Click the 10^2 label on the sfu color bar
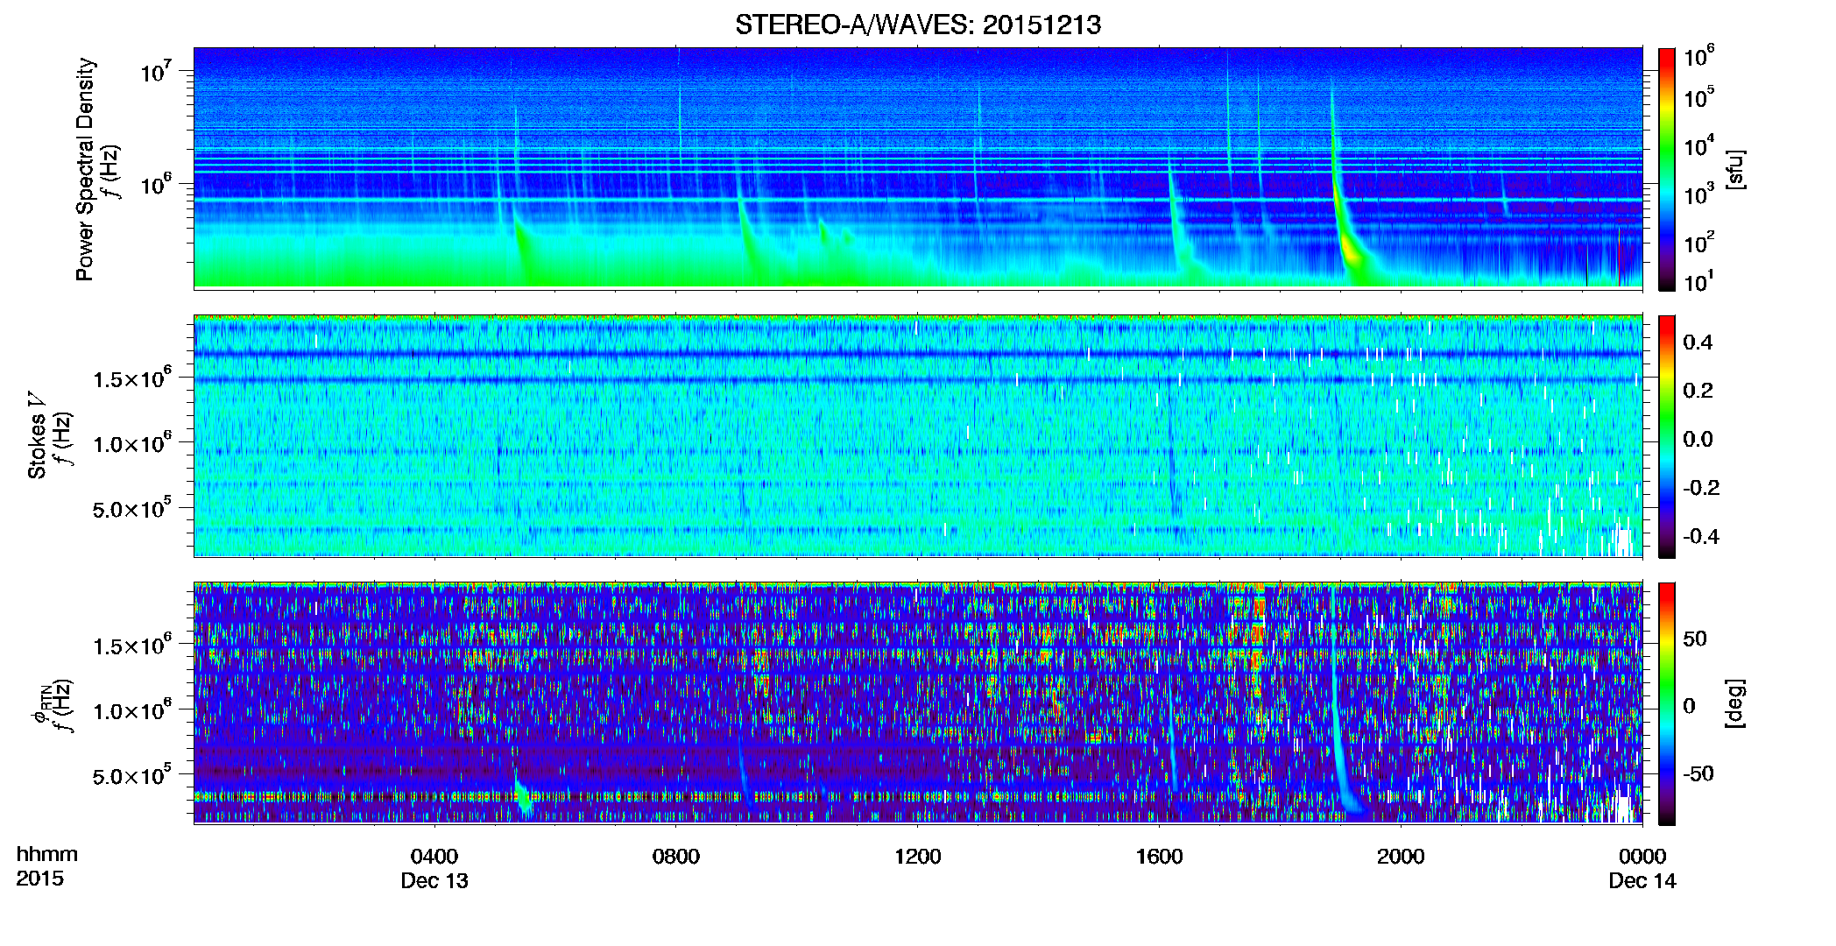Screen dimensions: 1836x946 (x=1699, y=242)
